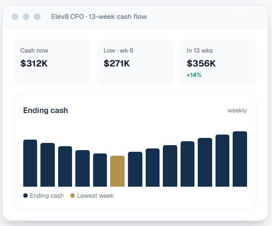Select the $356K projected value
The image size is (272, 226).
(x=201, y=63)
